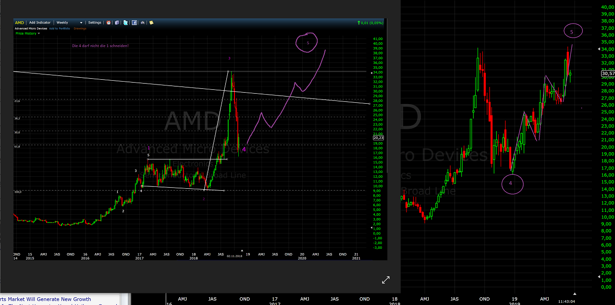This screenshot has width=615, height=305.
Task: Click the alarm clock alert icon
Action: click(x=109, y=23)
